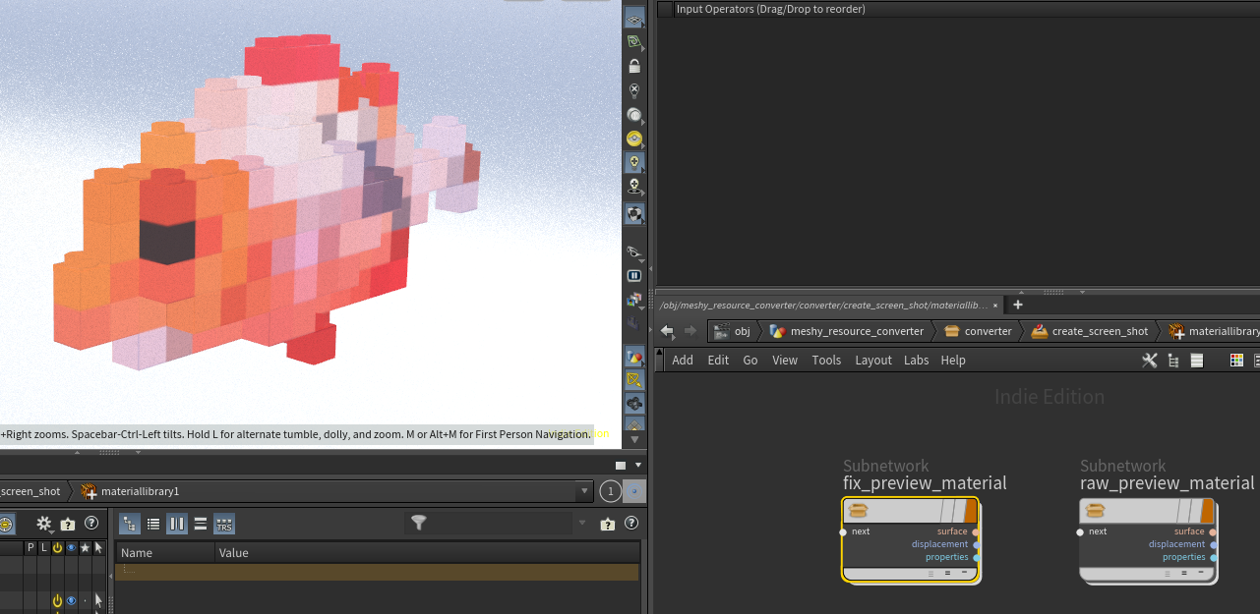1260x614 pixels.
Task: Click the orange flag on fix_preview_material node
Action: (x=970, y=510)
